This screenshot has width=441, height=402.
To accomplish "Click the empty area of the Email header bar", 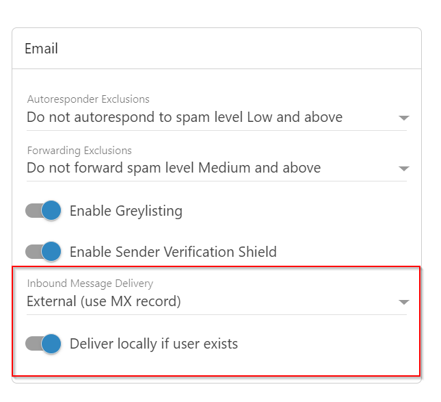I will click(x=239, y=49).
